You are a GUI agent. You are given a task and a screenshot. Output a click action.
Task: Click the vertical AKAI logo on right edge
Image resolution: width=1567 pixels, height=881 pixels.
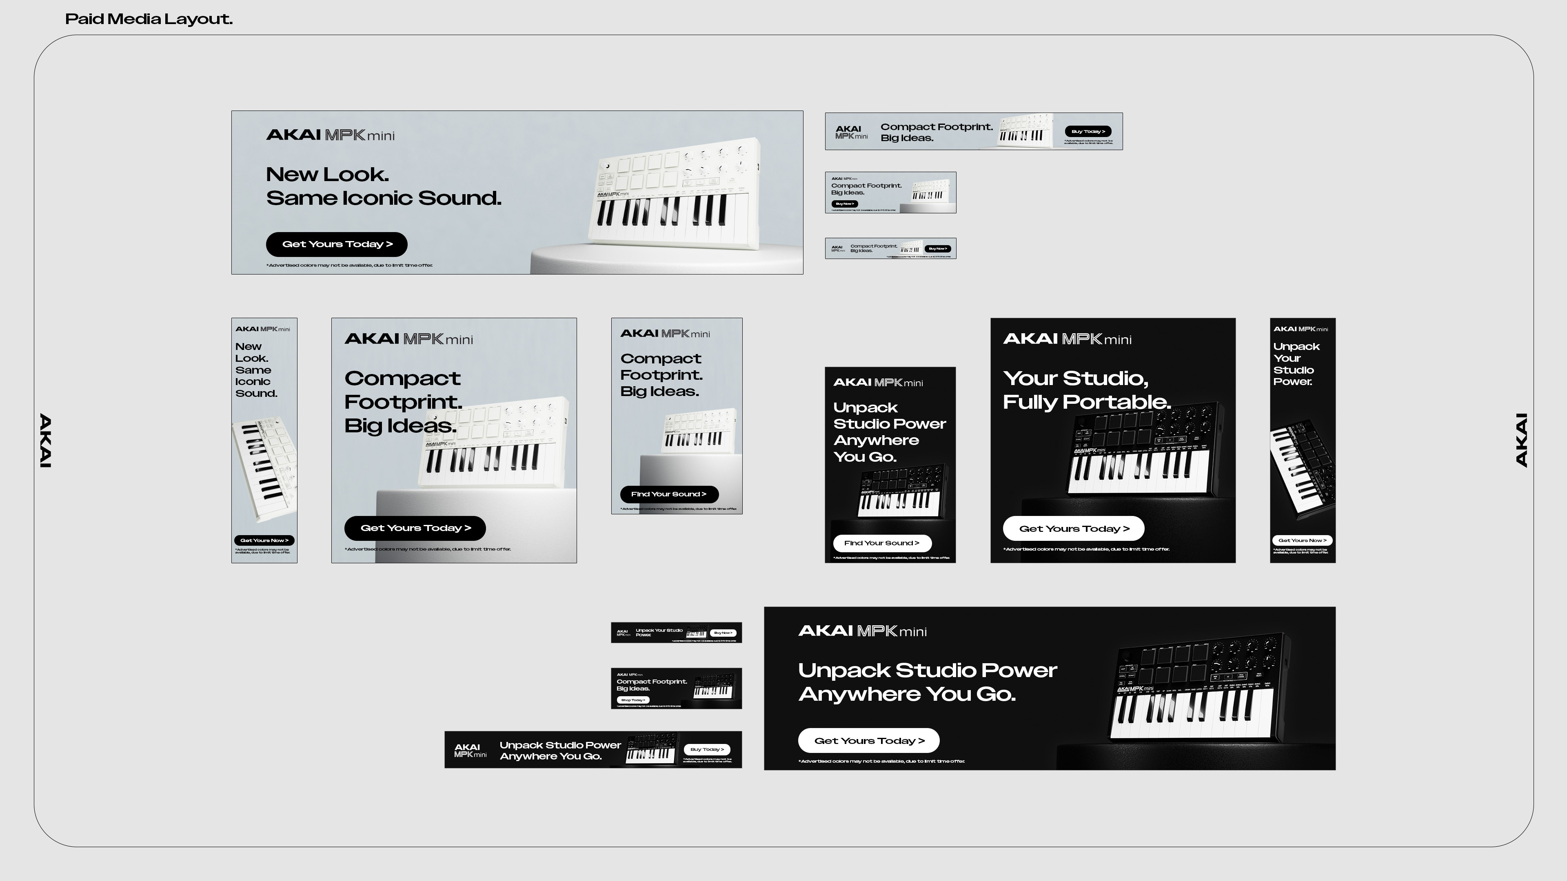pyautogui.click(x=1521, y=440)
